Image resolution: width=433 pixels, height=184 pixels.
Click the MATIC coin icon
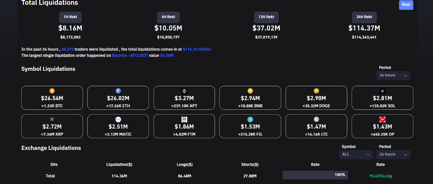pos(118,120)
